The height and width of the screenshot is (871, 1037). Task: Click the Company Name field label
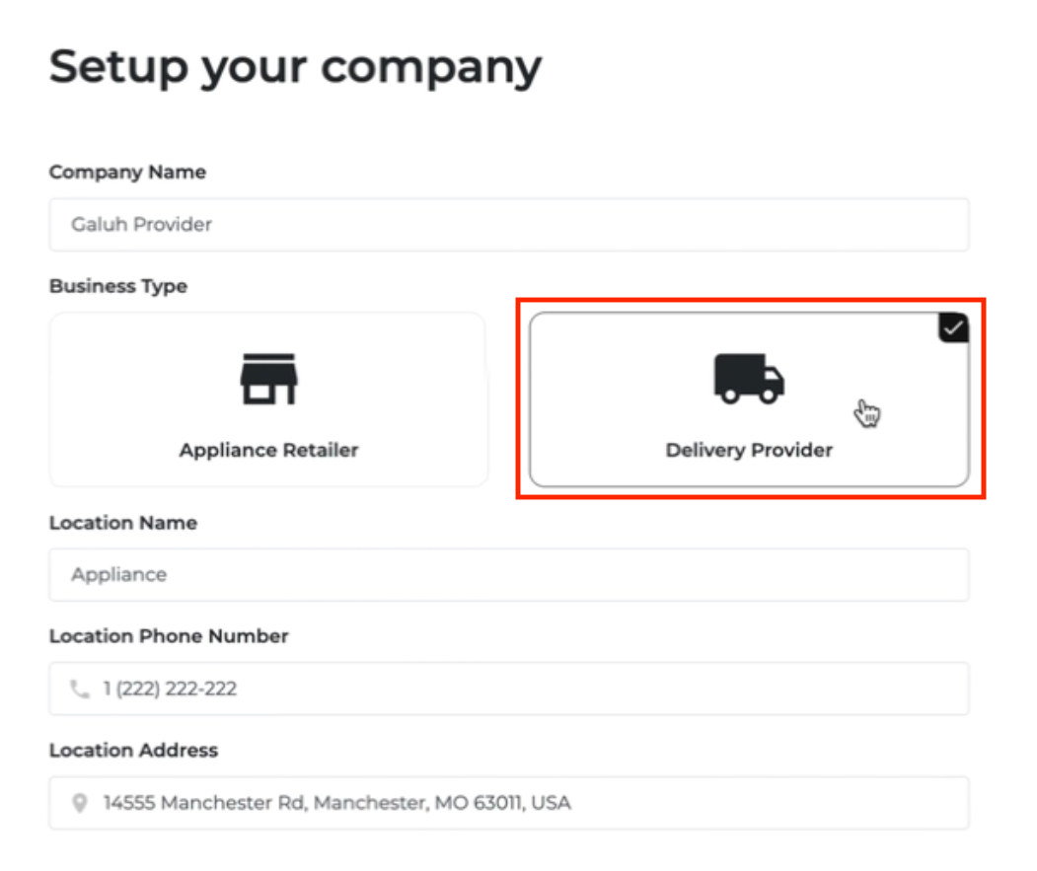pyautogui.click(x=127, y=173)
